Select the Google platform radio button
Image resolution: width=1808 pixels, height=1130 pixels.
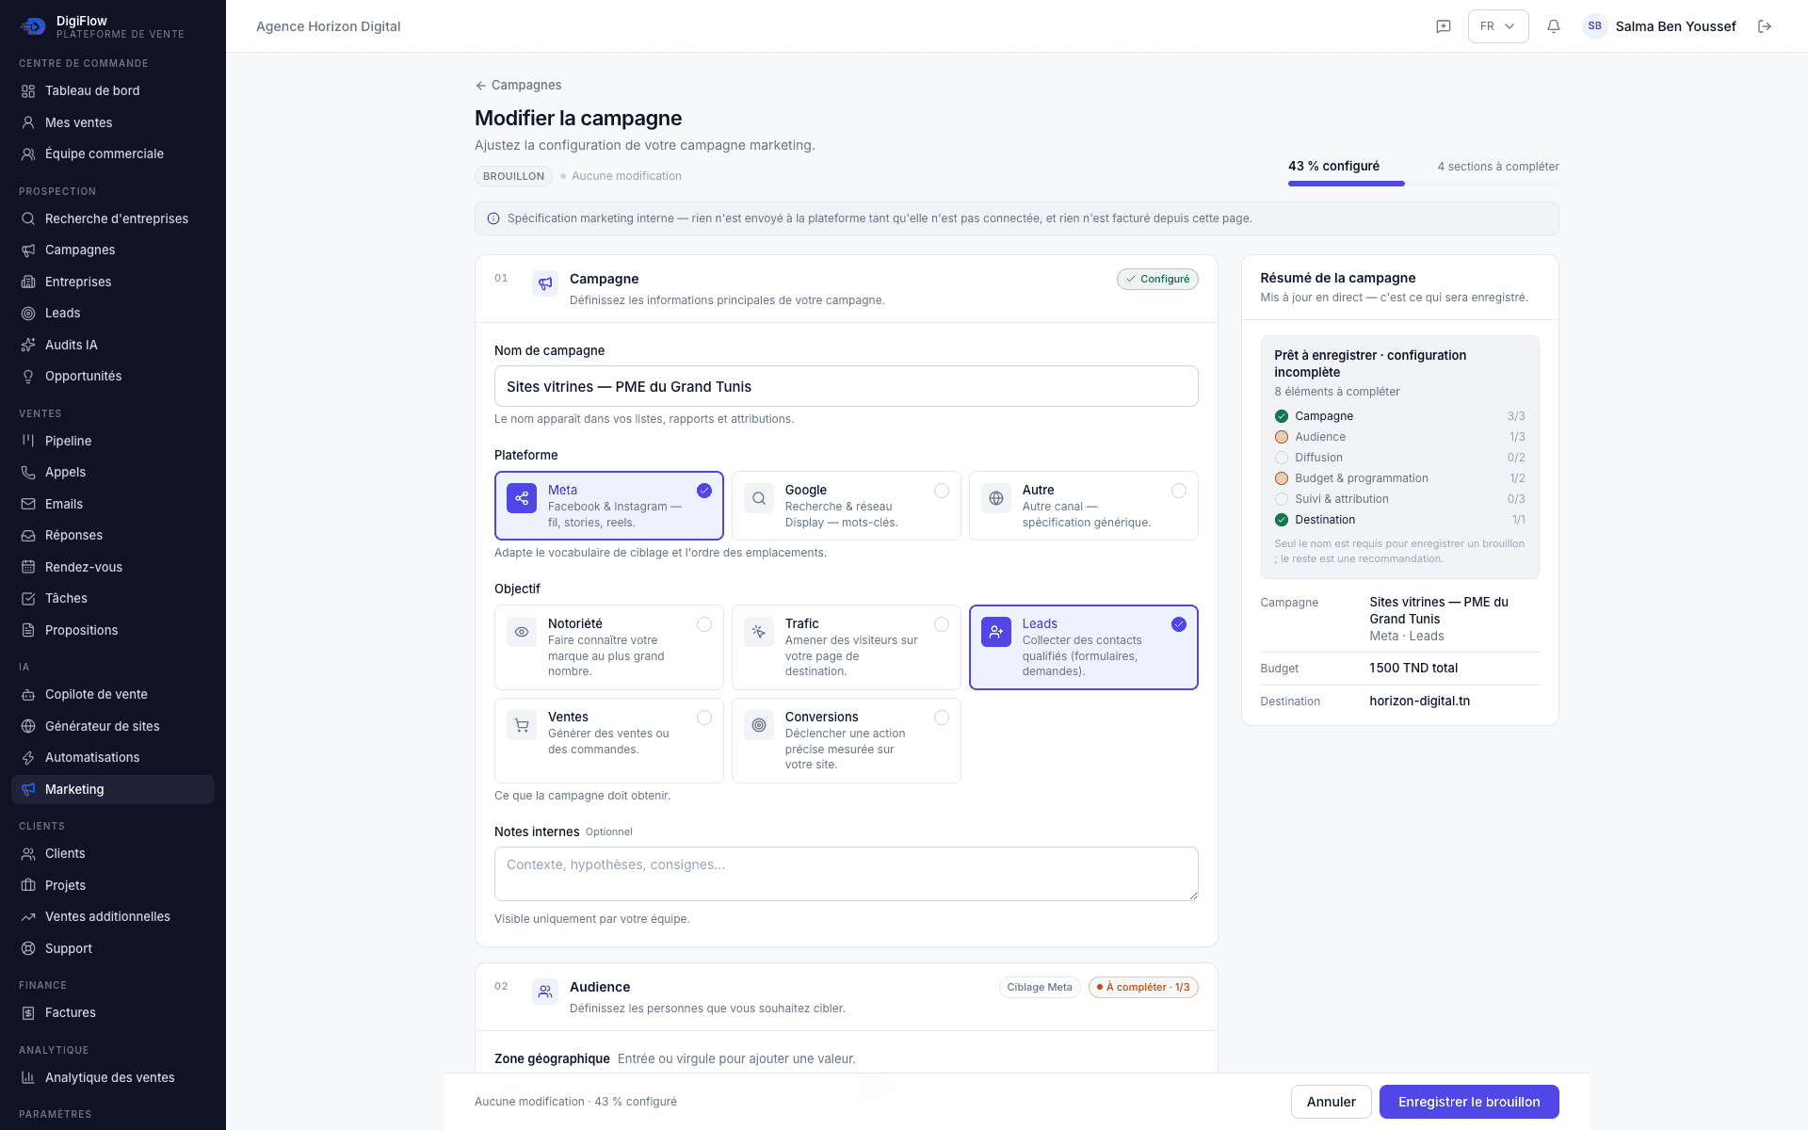[x=942, y=491]
